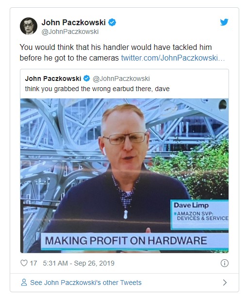Expand other Tweets with the right chevron
246x299 pixels.
tap(225, 283)
